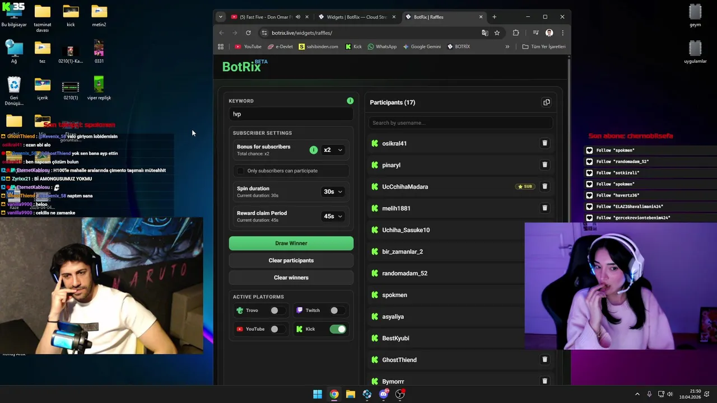Open the Windows Start menu
717x403 pixels.
coord(318,394)
